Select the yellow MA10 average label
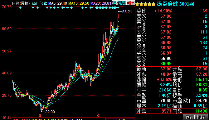Viewport: 209px width, 120px height. click(x=79, y=3)
